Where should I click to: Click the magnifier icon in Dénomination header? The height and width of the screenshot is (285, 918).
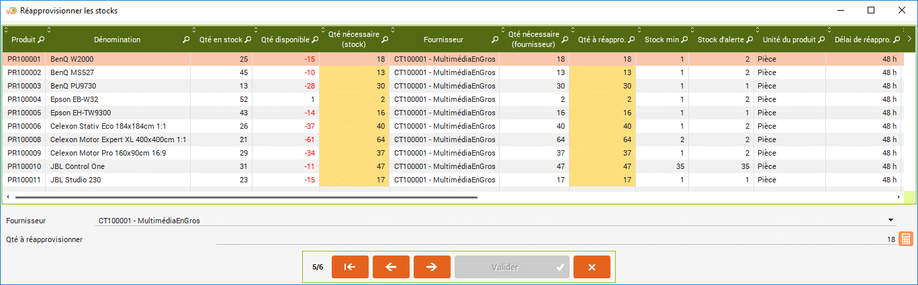coord(186,40)
